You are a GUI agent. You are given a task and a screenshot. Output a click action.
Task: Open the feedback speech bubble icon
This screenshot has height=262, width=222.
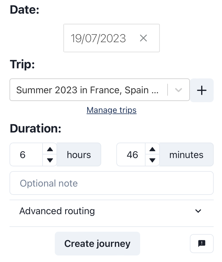pos(201,244)
